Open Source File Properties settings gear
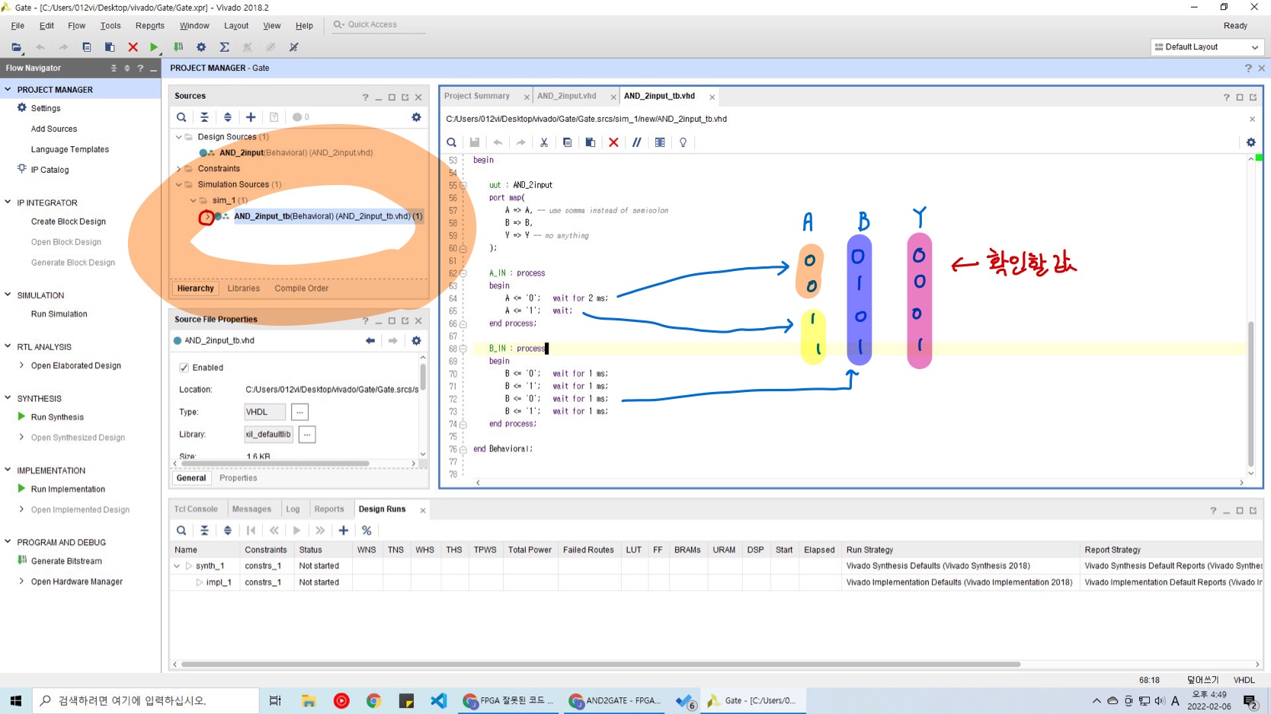 [416, 341]
